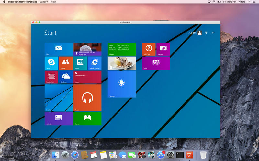Open the Window menu in menu bar

click(44, 2)
